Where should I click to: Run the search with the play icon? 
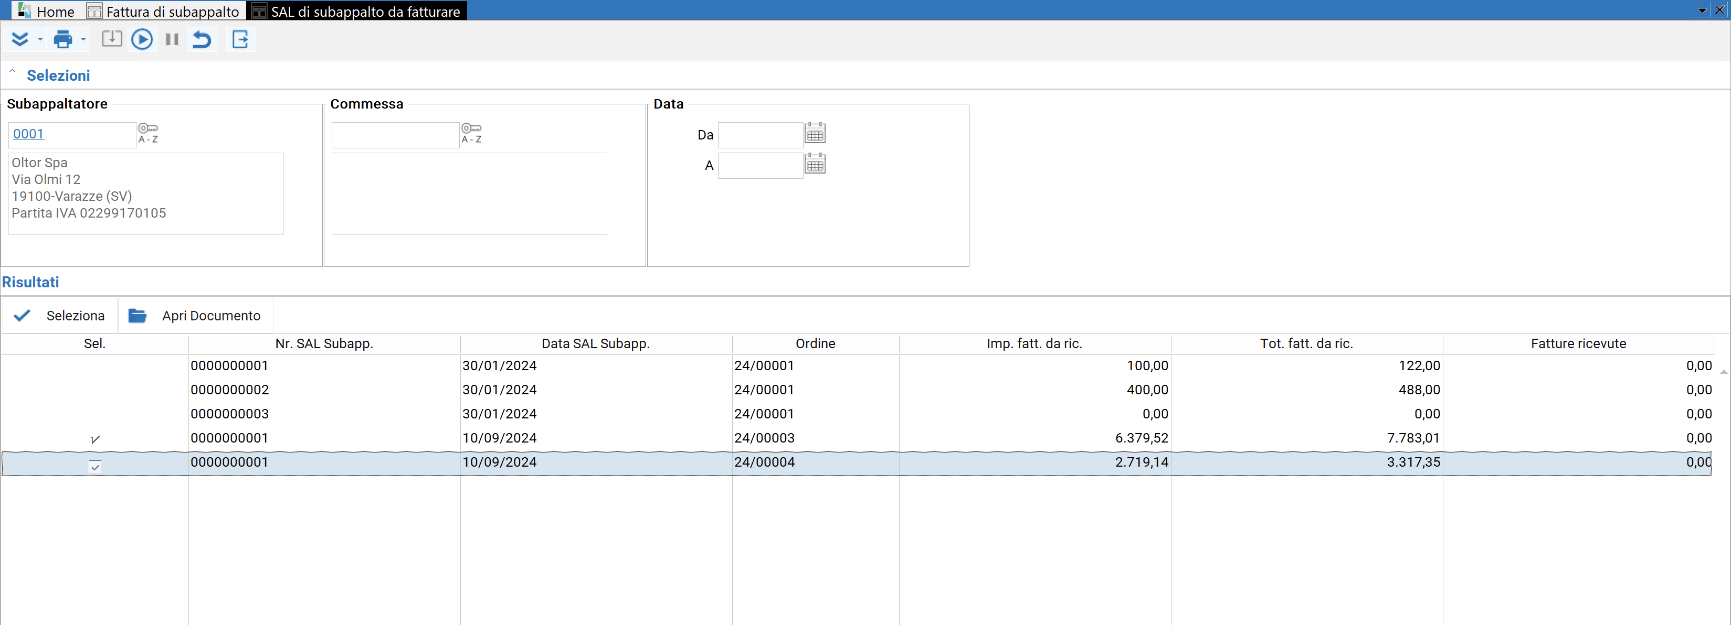[142, 40]
